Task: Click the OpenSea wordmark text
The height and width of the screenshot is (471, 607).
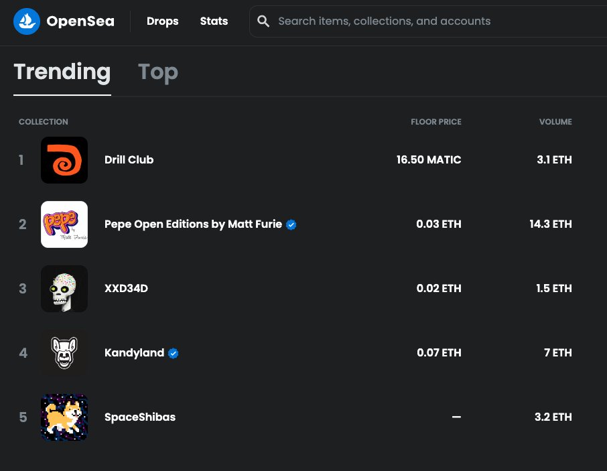Action: (80, 21)
